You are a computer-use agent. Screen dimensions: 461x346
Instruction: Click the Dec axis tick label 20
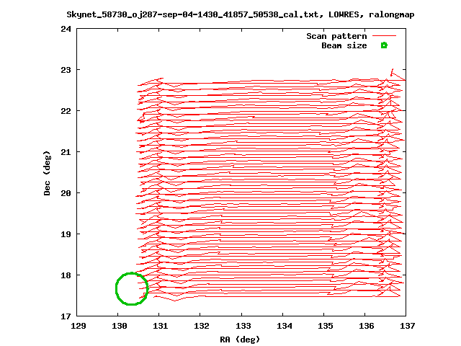(66, 193)
